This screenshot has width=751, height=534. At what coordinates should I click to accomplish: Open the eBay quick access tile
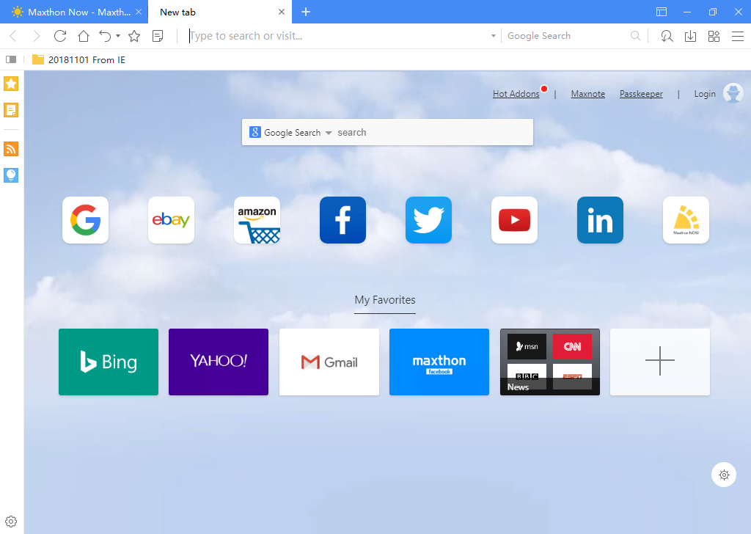click(x=171, y=220)
